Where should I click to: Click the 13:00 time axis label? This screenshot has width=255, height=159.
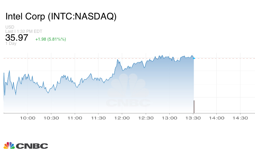[x=169, y=118]
